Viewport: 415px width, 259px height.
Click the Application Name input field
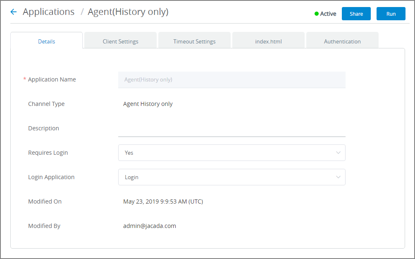point(231,79)
